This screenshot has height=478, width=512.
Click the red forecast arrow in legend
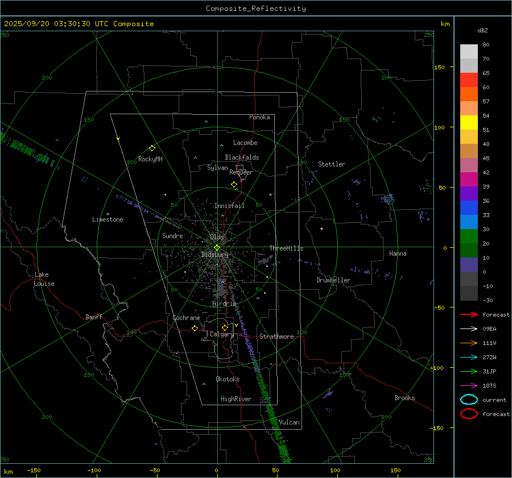[x=469, y=314]
